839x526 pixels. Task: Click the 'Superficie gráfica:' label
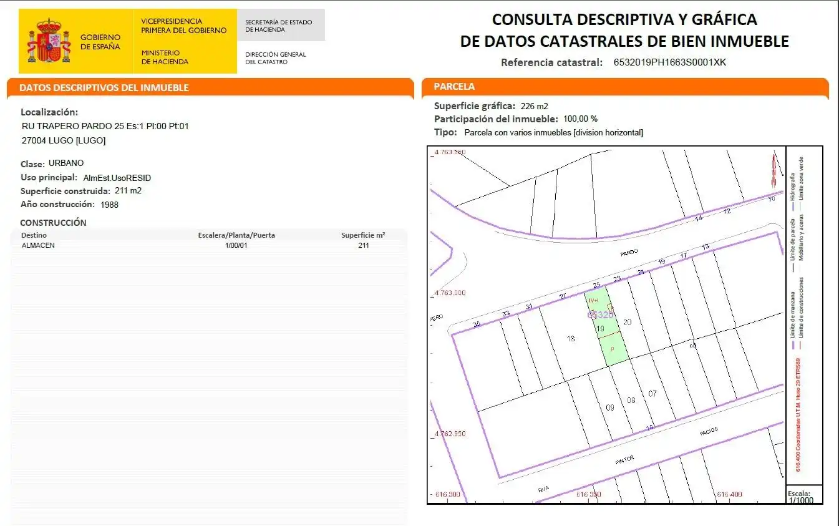(475, 106)
